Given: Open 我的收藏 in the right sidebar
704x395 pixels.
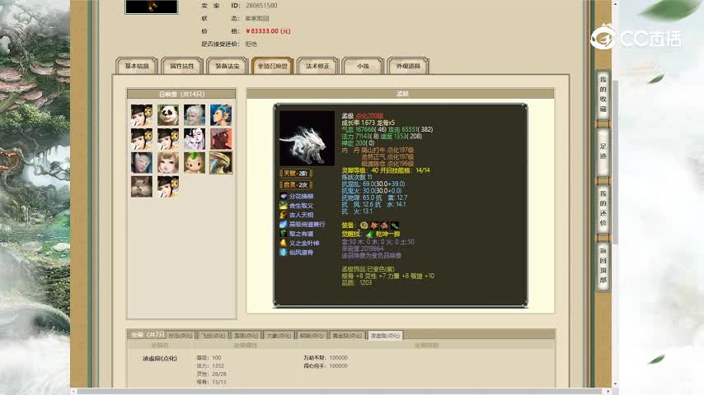Looking at the screenshot, I should pos(603,95).
